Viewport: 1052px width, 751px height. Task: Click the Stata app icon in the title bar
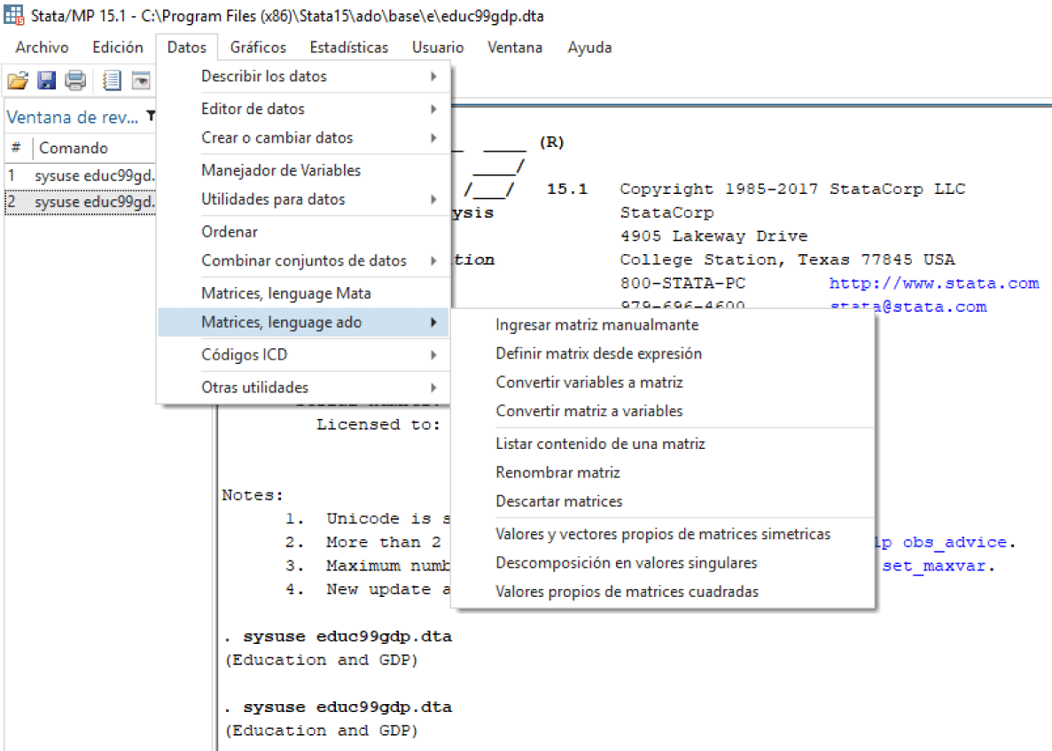[x=13, y=15]
